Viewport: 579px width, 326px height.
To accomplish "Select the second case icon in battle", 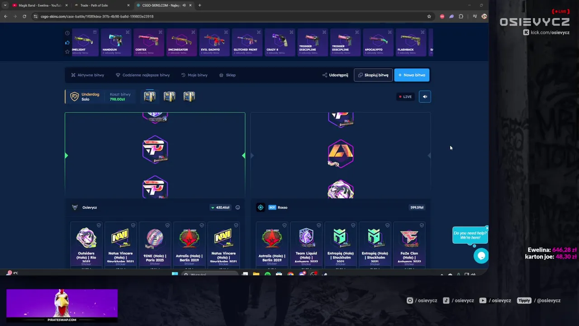I will [169, 96].
